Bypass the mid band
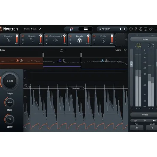157x157 pixels. tap(60, 61)
